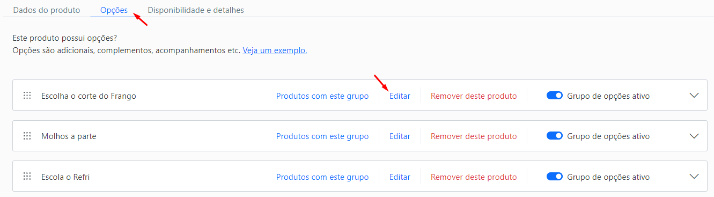The height and width of the screenshot is (197, 714).
Task: Click Editar for Molhos a parte
Action: point(400,136)
